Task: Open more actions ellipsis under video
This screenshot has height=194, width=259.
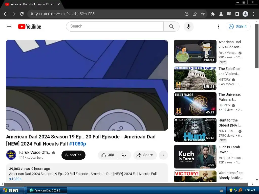Action: pyautogui.click(x=163, y=155)
